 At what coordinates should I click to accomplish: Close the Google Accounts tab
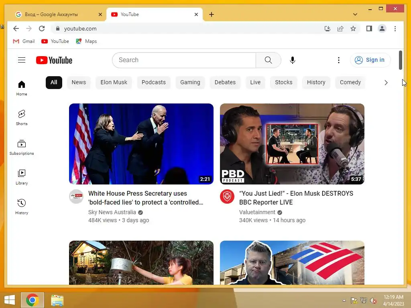click(x=100, y=14)
